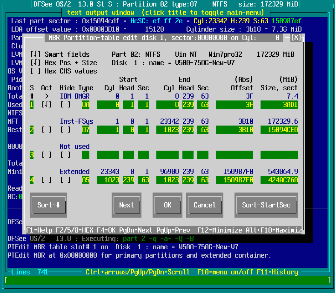Screen dimensions: 335x293
Task: Edit the Type field 0A of partition 1
Action: click(86, 105)
